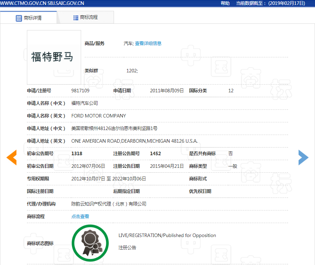
Task: Select the registration number 9817109
Action: click(80, 91)
